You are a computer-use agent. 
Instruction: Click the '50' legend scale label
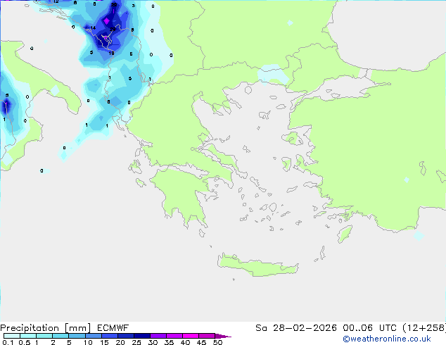click(x=217, y=342)
